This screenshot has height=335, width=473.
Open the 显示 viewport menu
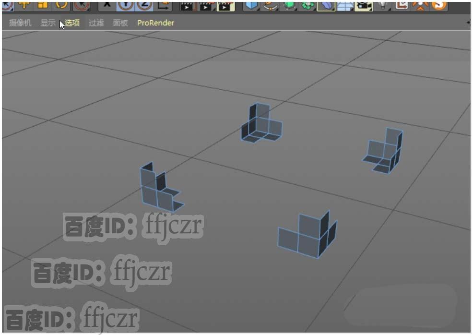pyautogui.click(x=47, y=22)
